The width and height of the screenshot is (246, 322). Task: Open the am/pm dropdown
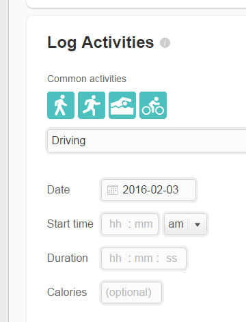[x=185, y=224]
